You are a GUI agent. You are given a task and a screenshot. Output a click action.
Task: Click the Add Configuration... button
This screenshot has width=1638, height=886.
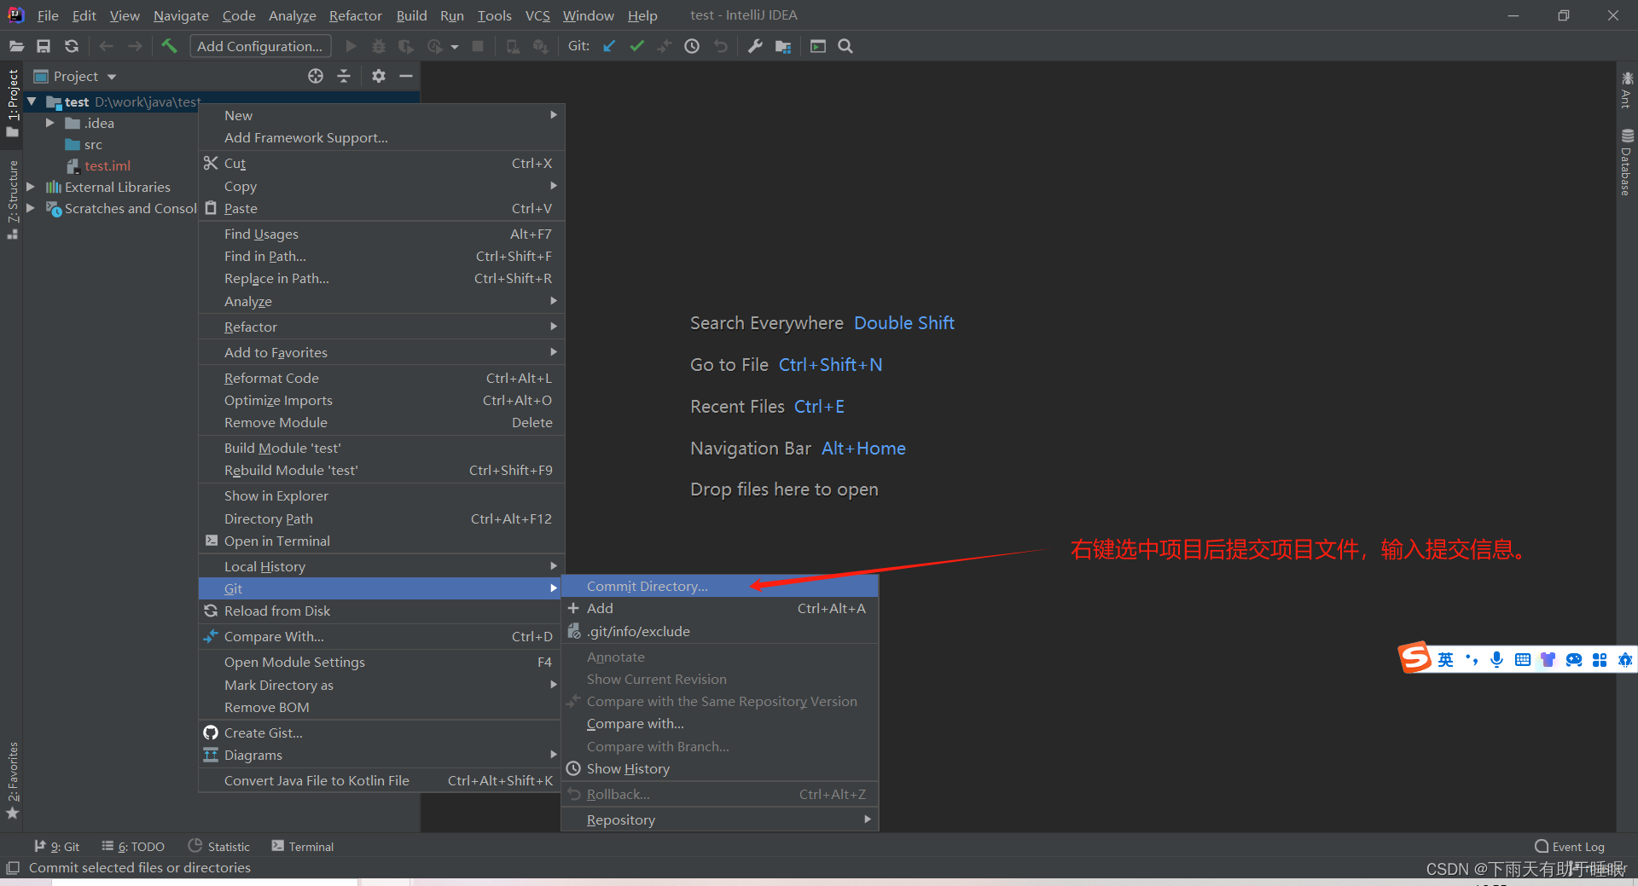tap(259, 46)
